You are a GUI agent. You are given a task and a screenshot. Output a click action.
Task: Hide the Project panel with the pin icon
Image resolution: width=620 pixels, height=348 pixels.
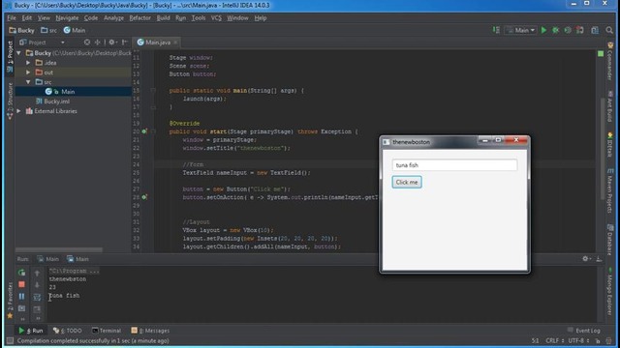pos(125,42)
